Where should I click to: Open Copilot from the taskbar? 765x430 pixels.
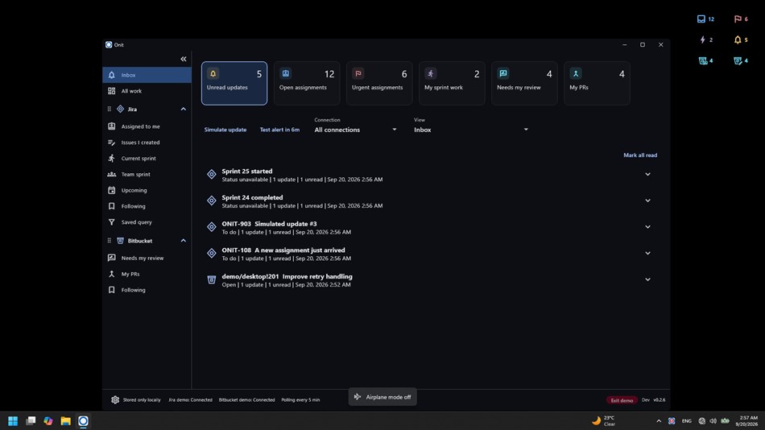tap(48, 421)
